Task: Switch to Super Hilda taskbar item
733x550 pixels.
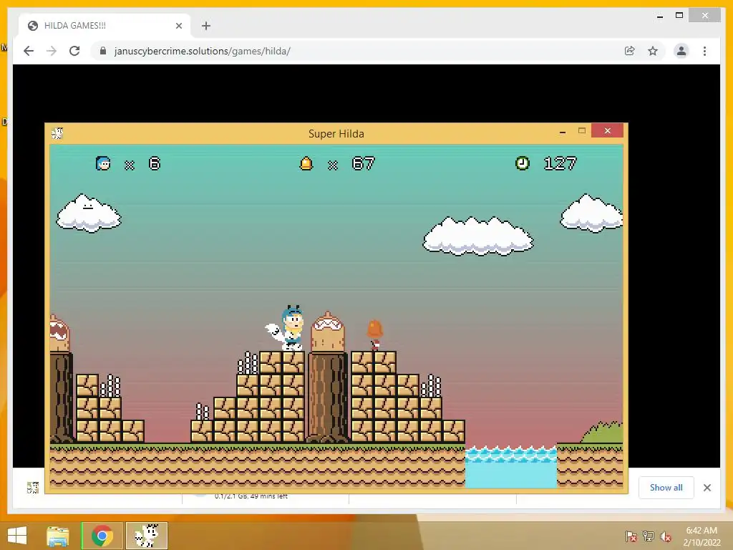Action: pos(146,536)
